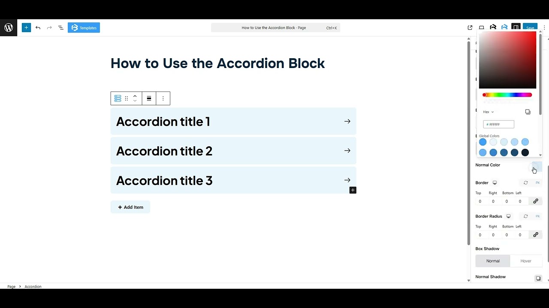Click the move-down chevron in block toolbar

pos(135,101)
